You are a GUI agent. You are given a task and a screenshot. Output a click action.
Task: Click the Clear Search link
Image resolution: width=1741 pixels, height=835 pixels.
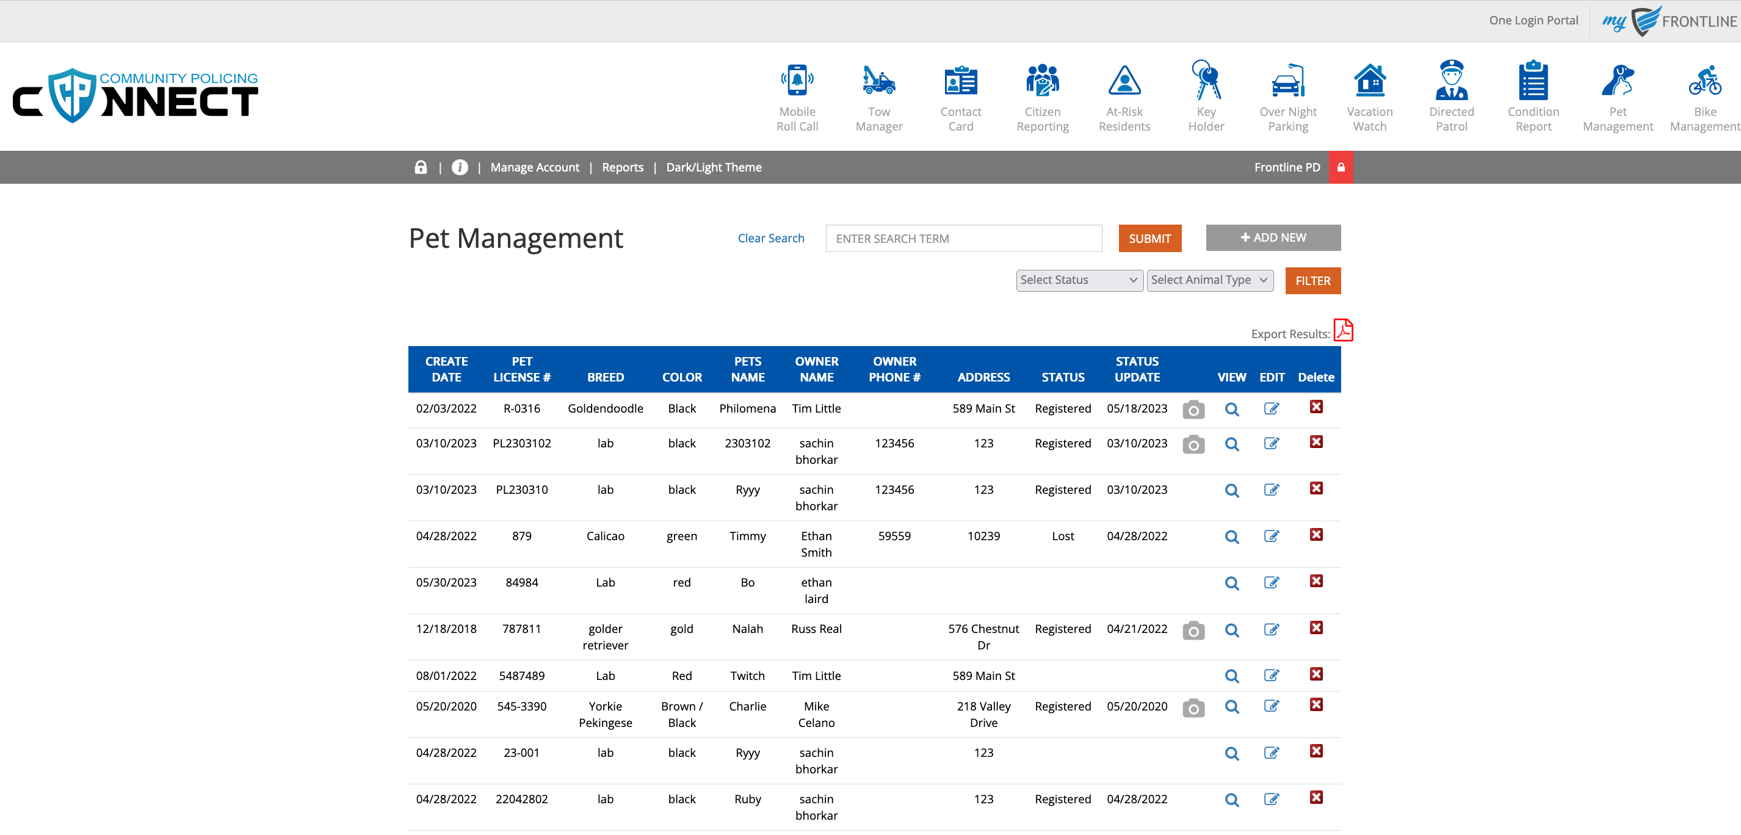click(x=770, y=239)
